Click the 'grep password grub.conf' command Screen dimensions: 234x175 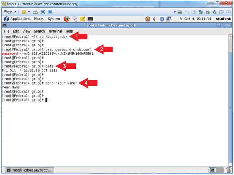tap(68, 50)
